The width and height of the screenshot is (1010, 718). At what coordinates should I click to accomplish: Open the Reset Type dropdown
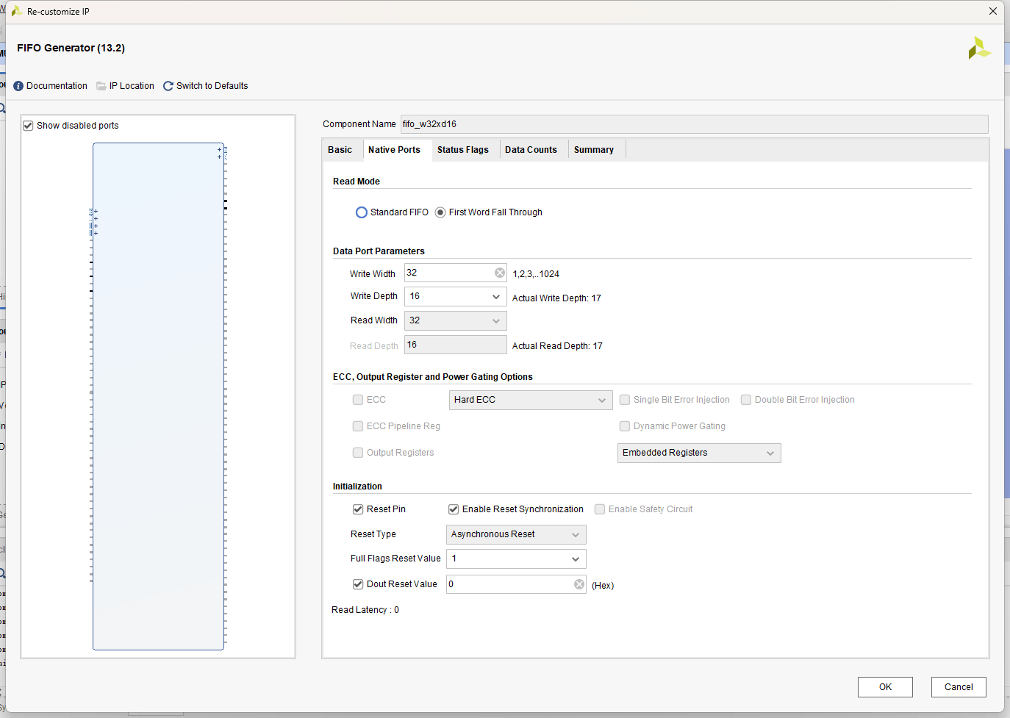(516, 534)
